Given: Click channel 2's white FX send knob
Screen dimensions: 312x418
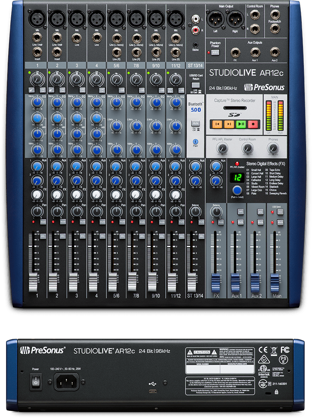Looking at the screenshot, I should pos(57,195).
